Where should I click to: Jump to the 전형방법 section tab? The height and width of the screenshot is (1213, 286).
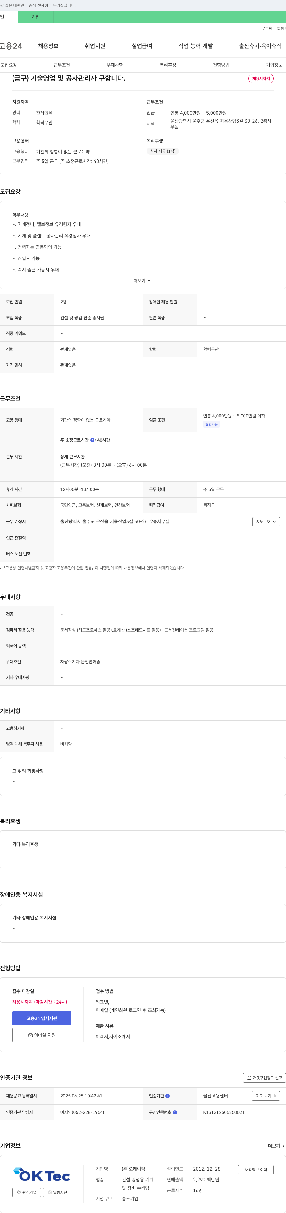(221, 65)
